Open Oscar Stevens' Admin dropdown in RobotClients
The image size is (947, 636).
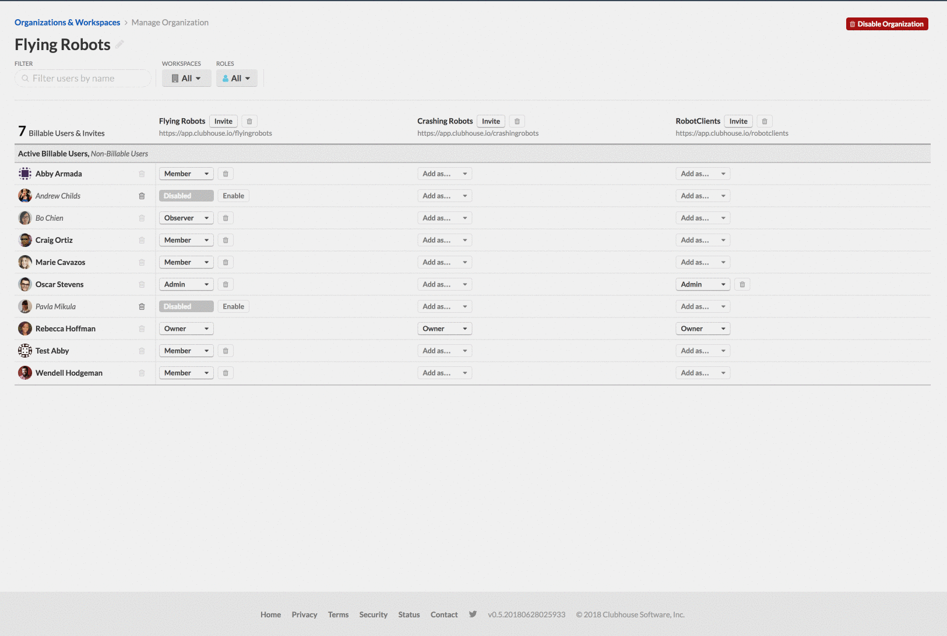[703, 284]
